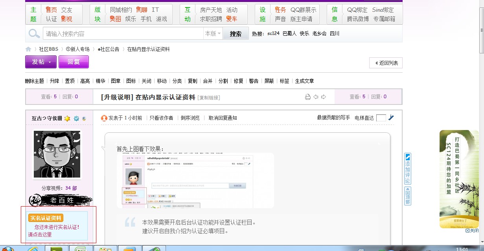Viewport: 484px width, 251px height.
Task: Open next thread via the right arrow icon
Action: coord(324,96)
